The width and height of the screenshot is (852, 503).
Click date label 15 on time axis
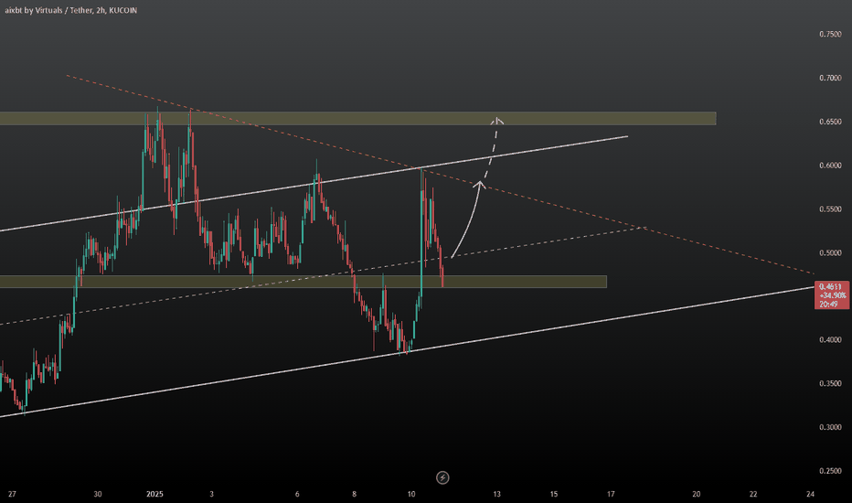[554, 494]
